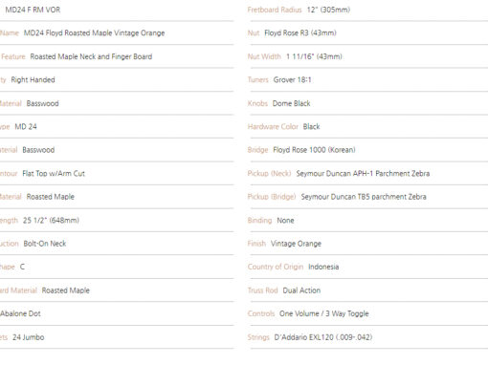Screen dimensions: 488x365
Task: Select the 24 Jumbo frets value
Action: (x=29, y=337)
